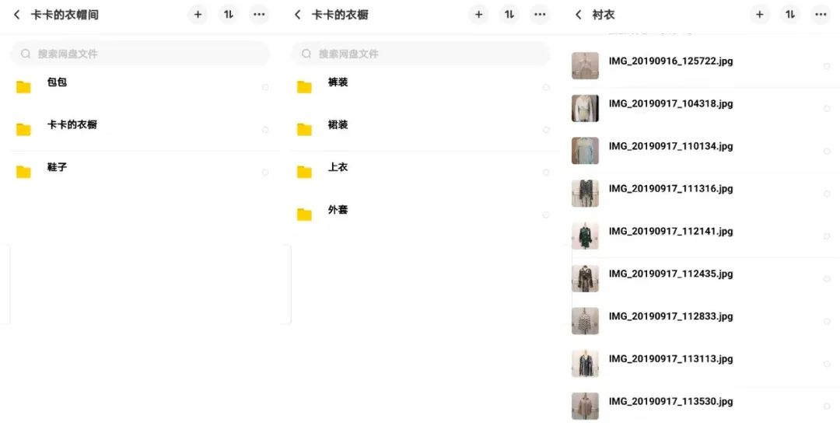
Task: Focus the search field in 卡卡的衣帽间
Action: click(x=140, y=54)
